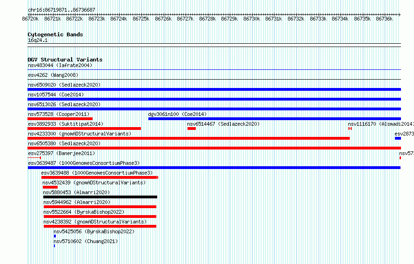Click the Cytogenetic Bands track heading
Screen dimensions: 414x264
click(55, 34)
